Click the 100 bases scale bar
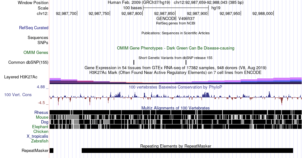This screenshot has height=158, width=302. (x=176, y=8)
